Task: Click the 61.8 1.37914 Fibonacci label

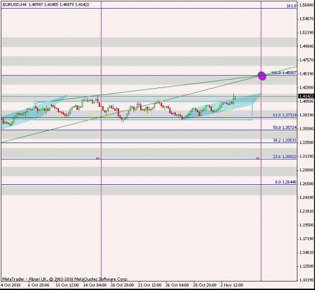Action: pos(284,115)
